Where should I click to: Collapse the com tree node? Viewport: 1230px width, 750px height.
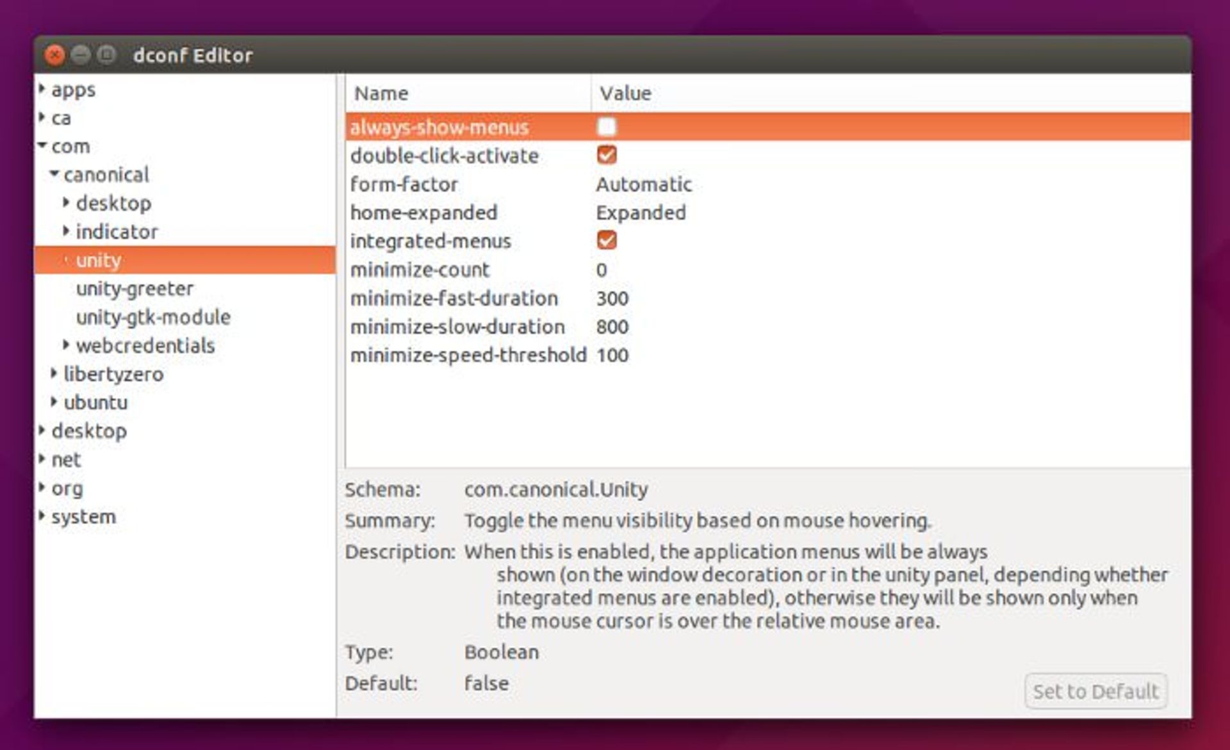click(x=43, y=146)
